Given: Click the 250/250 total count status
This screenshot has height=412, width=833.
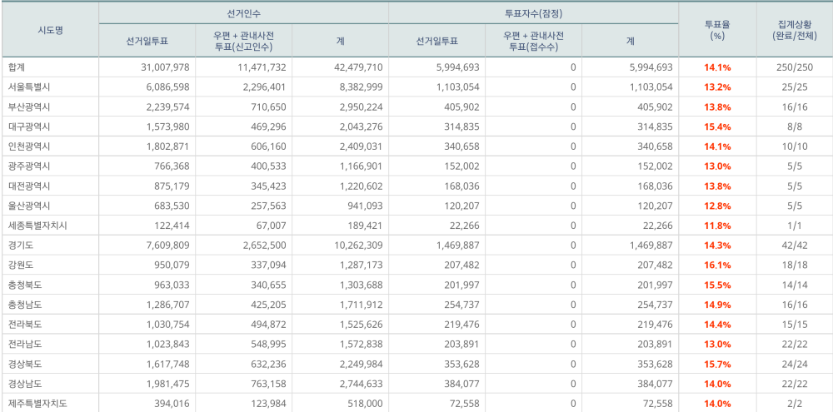Looking at the screenshot, I should click(x=793, y=67).
